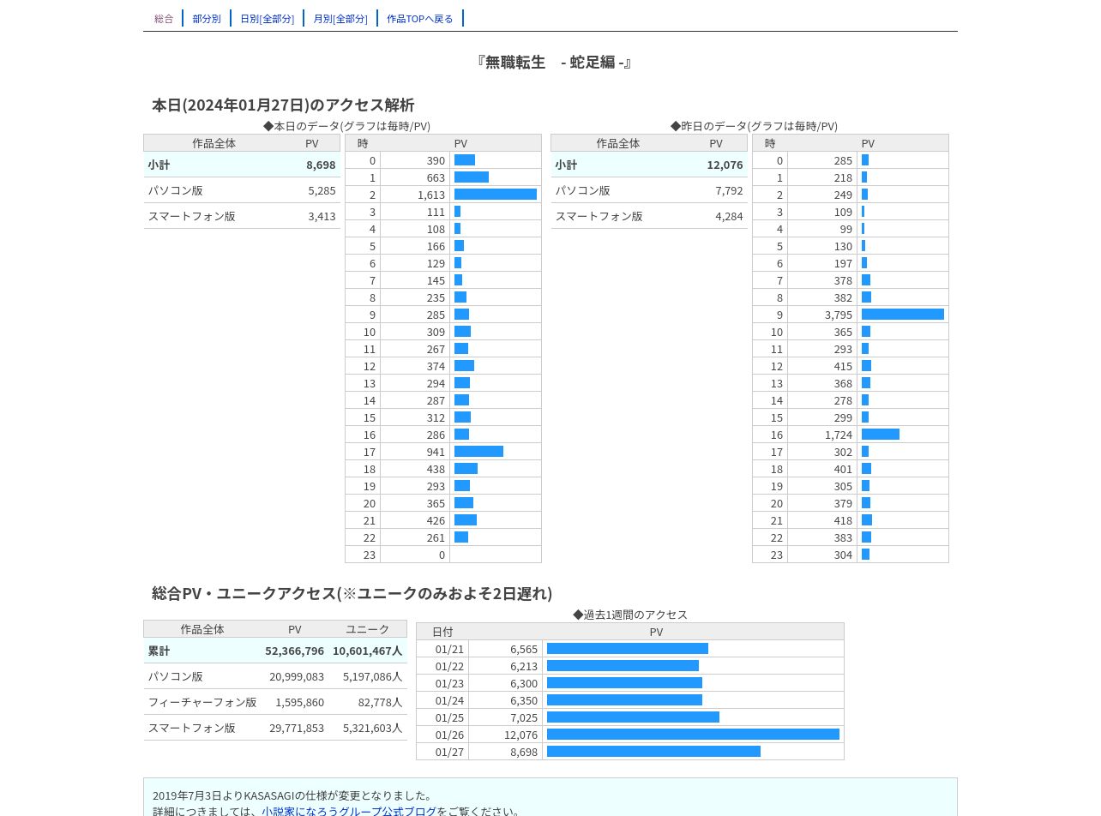Click the 2019年7月3日 KASASAGI notice text
1101x816 pixels.
(292, 795)
